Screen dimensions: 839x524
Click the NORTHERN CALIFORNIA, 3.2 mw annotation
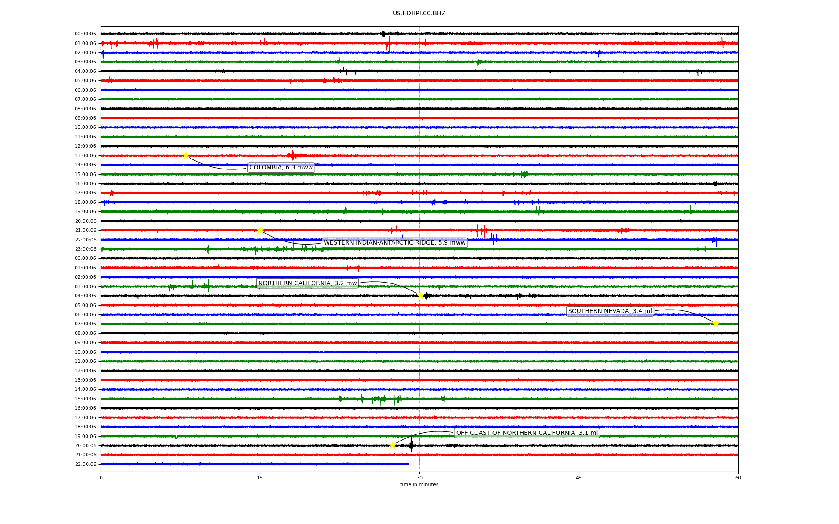307,283
